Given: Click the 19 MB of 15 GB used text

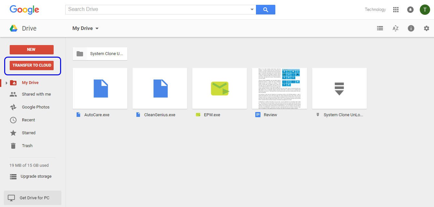Looking at the screenshot, I should tap(29, 165).
